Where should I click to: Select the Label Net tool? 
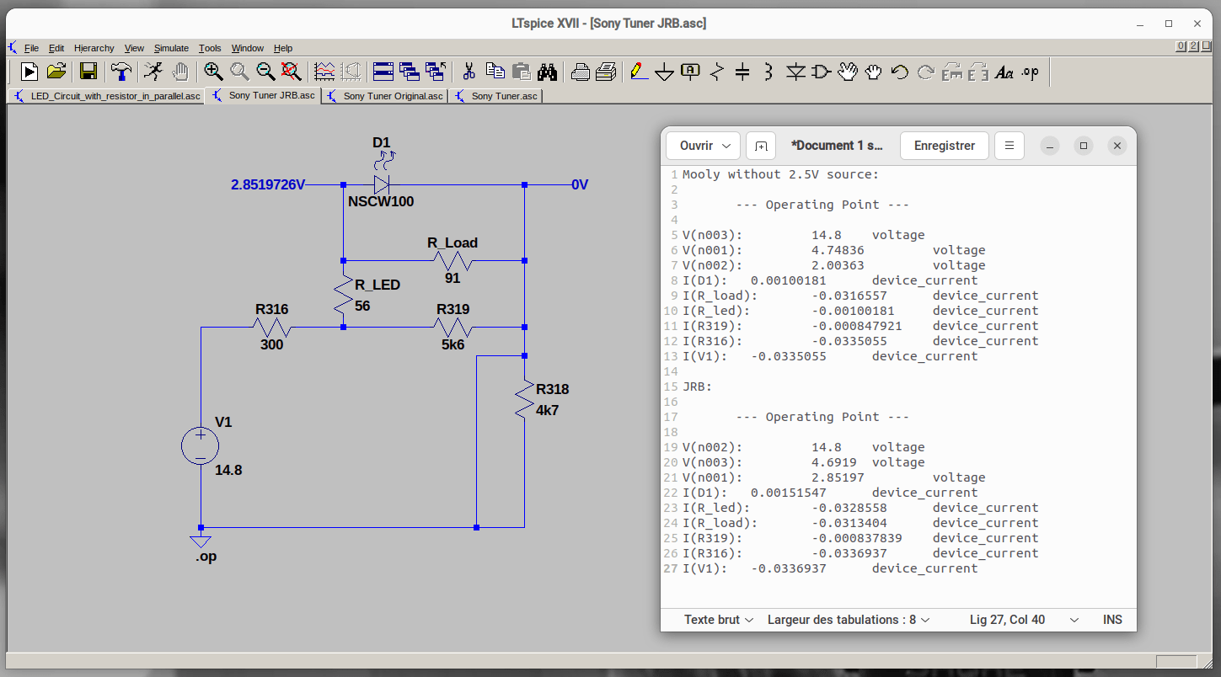690,72
